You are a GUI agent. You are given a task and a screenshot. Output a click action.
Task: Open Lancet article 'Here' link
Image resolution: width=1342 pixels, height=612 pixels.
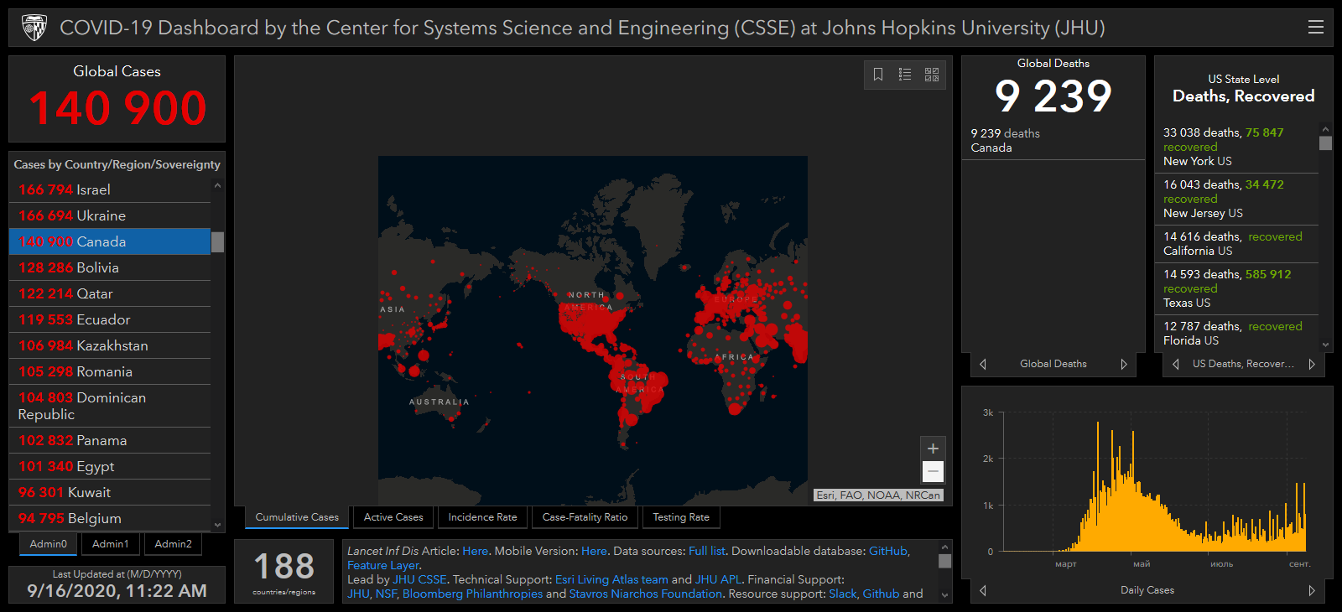point(475,551)
